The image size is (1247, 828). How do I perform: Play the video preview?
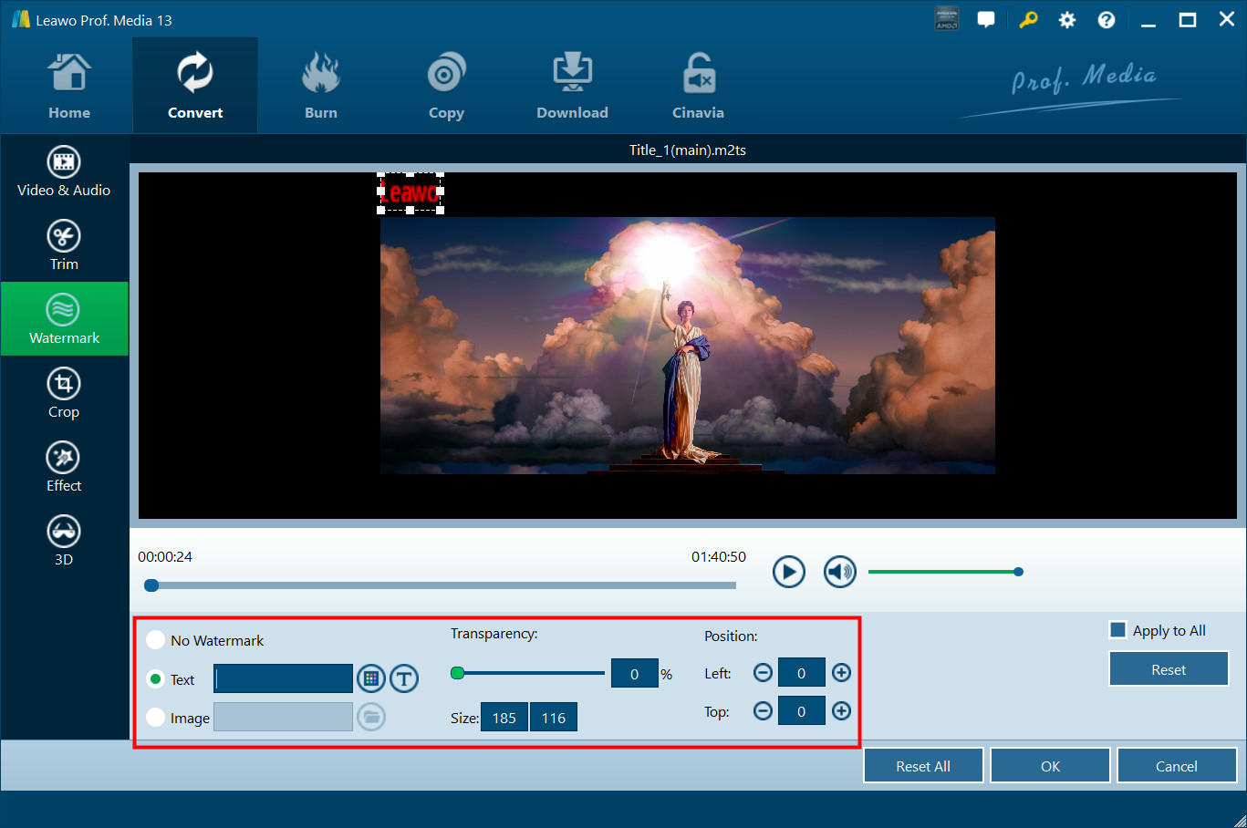tap(788, 572)
